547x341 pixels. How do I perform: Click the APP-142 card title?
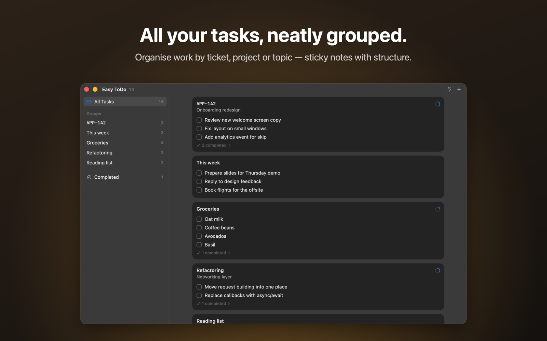point(206,104)
